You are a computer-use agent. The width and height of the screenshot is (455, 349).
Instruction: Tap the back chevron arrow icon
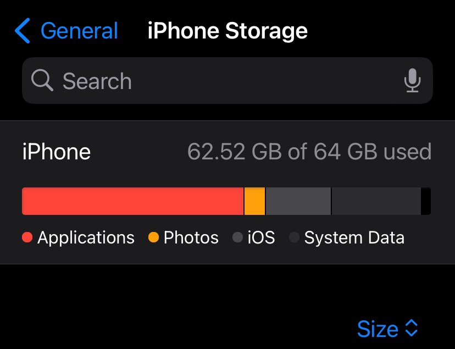click(23, 31)
